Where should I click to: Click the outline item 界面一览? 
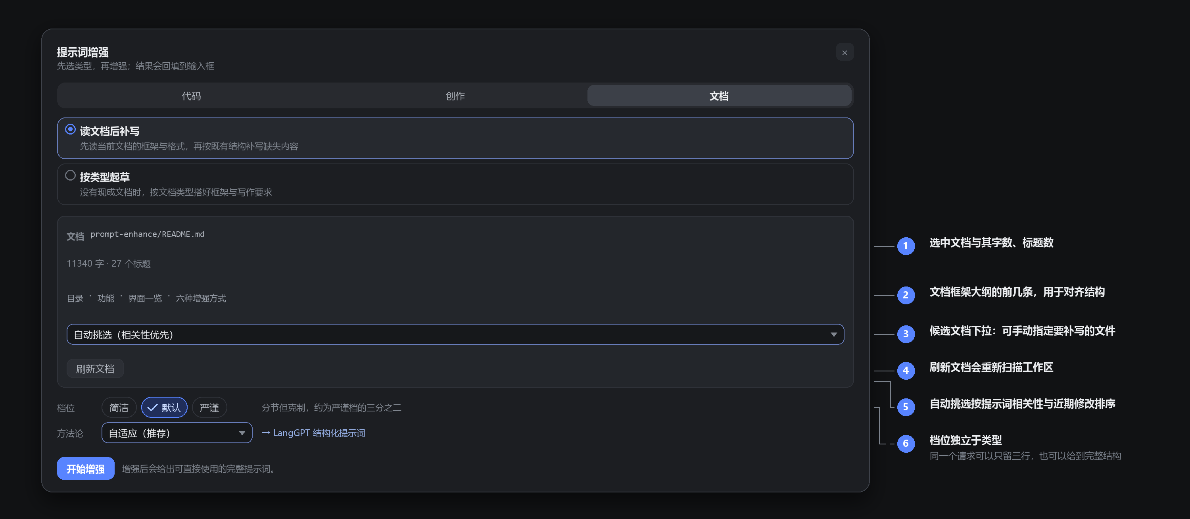click(145, 298)
